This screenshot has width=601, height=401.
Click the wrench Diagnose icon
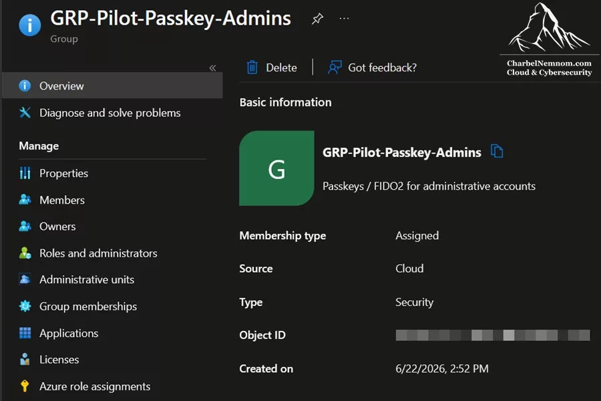click(x=25, y=112)
